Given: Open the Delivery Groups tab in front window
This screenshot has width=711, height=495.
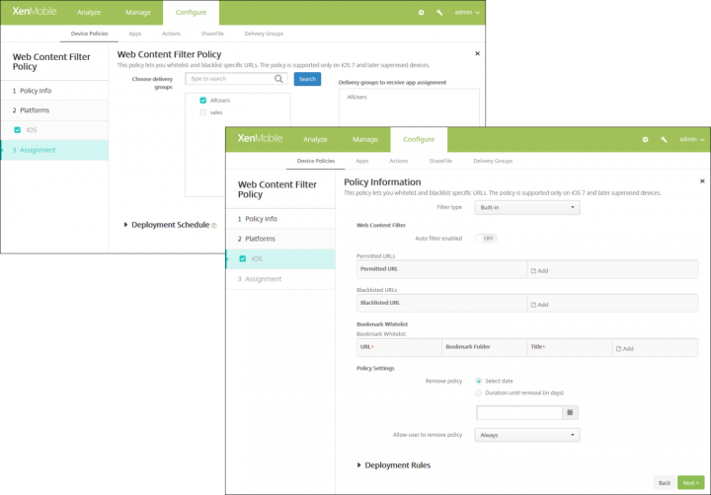Looking at the screenshot, I should pyautogui.click(x=493, y=160).
